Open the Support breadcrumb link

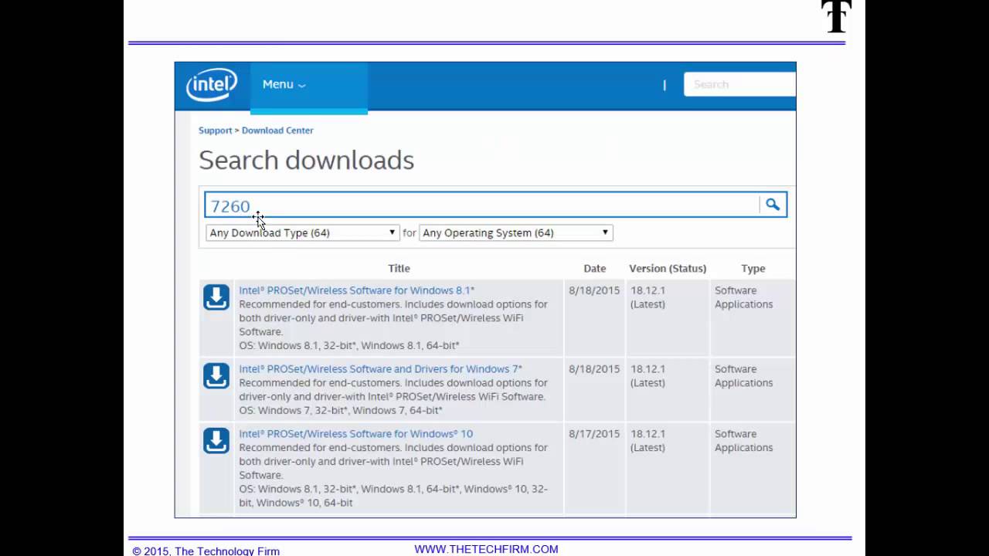(x=216, y=131)
